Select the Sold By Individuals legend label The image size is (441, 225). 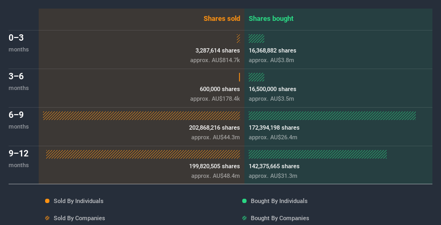(x=78, y=201)
